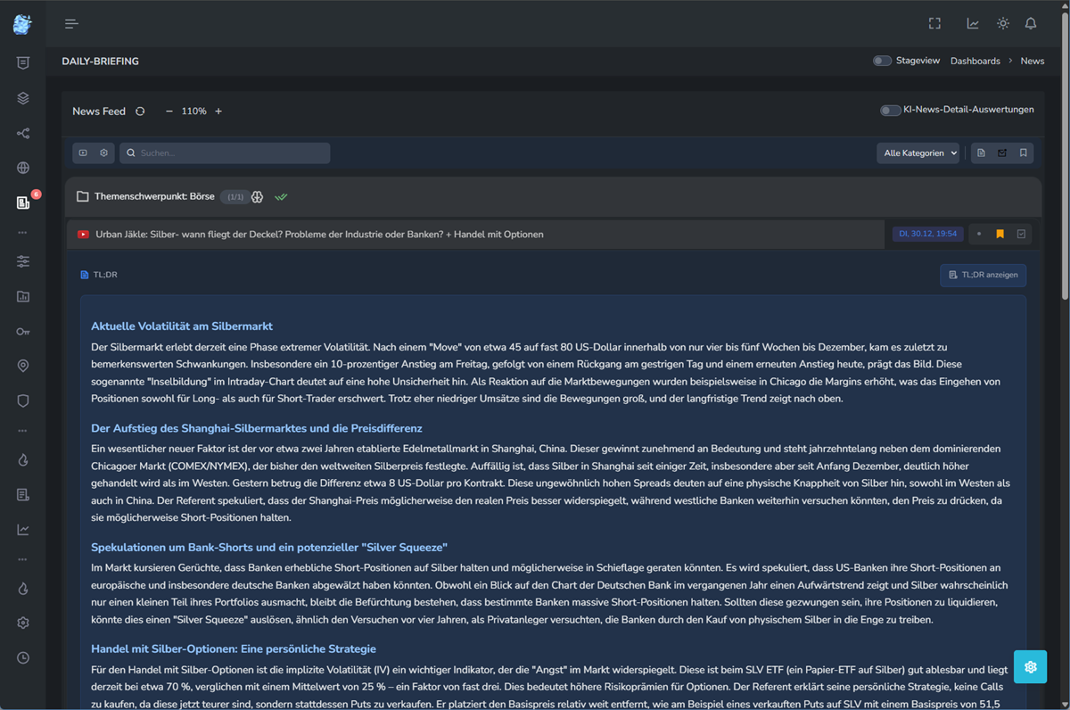Open the hamburger menu at top left
1070x710 pixels.
coord(71,23)
